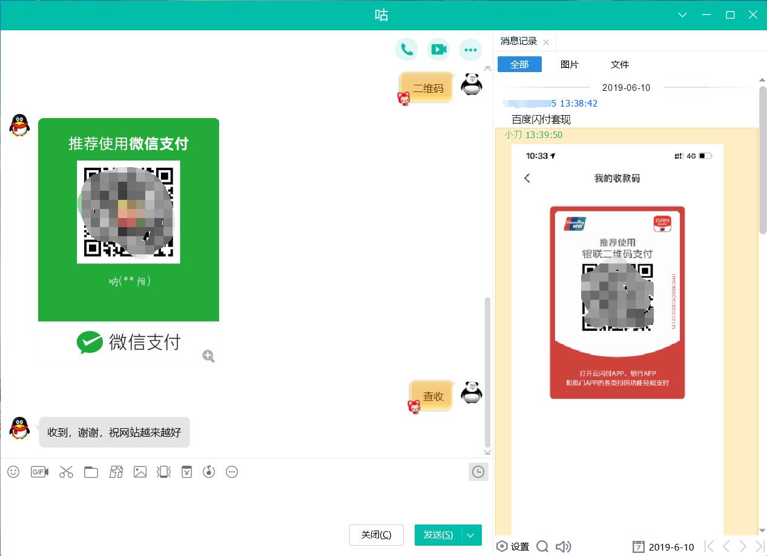Toggle the message history clock button

pyautogui.click(x=478, y=472)
